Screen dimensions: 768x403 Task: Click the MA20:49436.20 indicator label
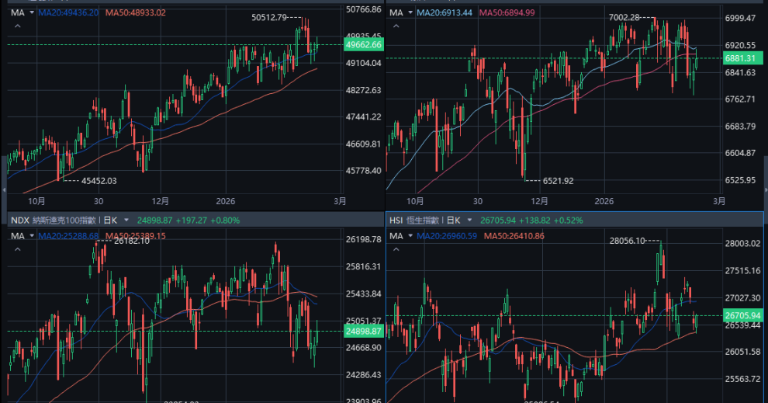pyautogui.click(x=68, y=13)
